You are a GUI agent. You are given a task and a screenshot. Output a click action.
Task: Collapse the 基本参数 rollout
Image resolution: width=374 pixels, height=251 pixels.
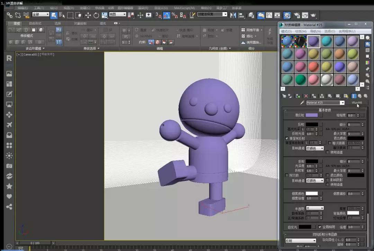[324, 110]
